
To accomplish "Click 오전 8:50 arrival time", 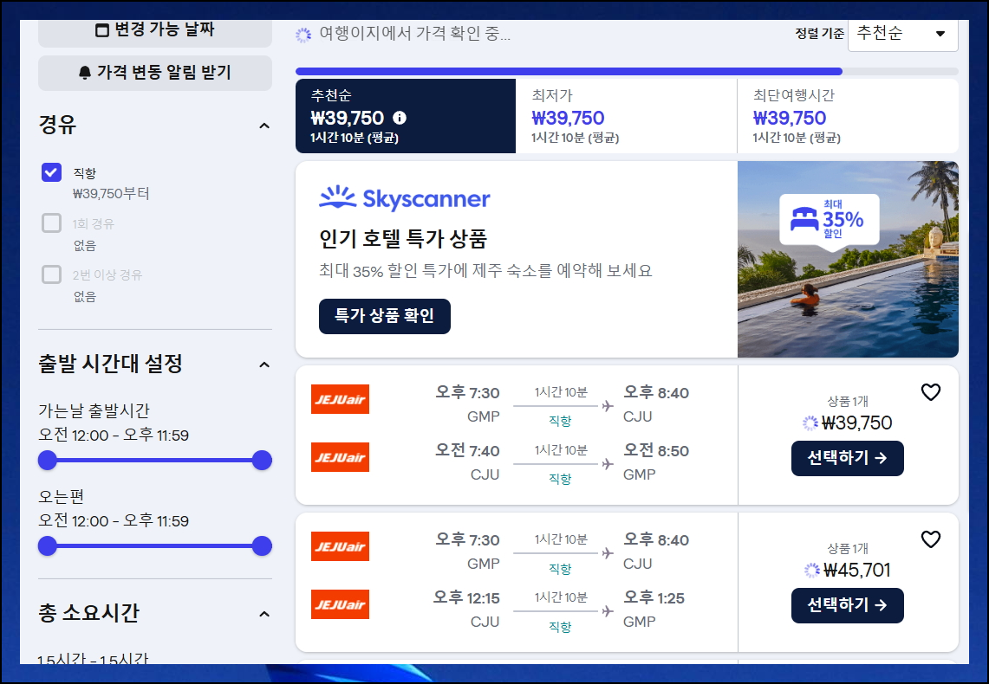I will 656,451.
